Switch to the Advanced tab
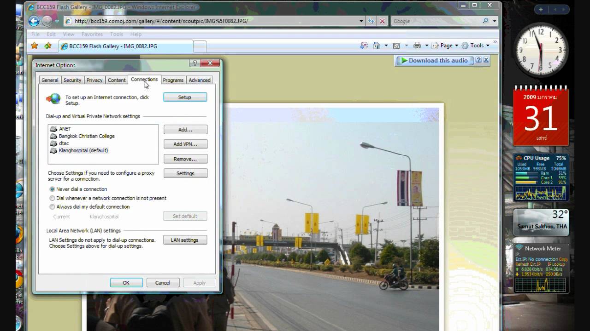Screen dimensions: 590x331 [x=200, y=80]
